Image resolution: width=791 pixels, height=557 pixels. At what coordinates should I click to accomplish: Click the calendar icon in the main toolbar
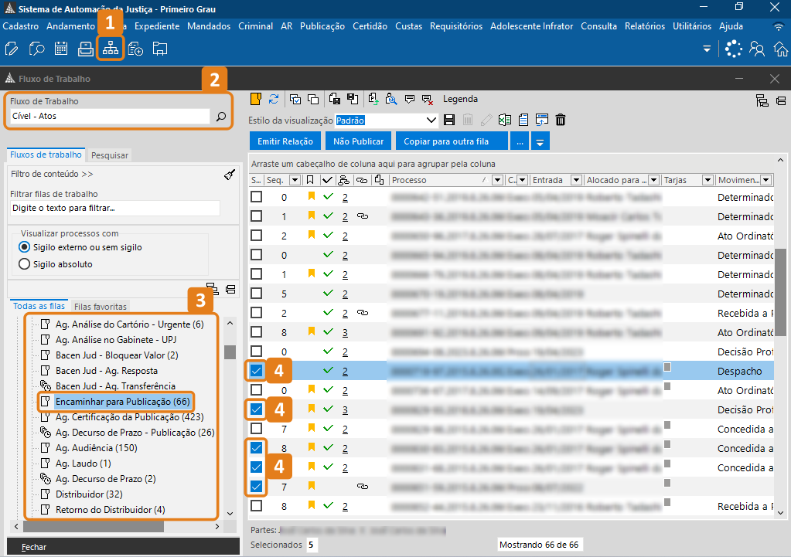[x=61, y=49]
